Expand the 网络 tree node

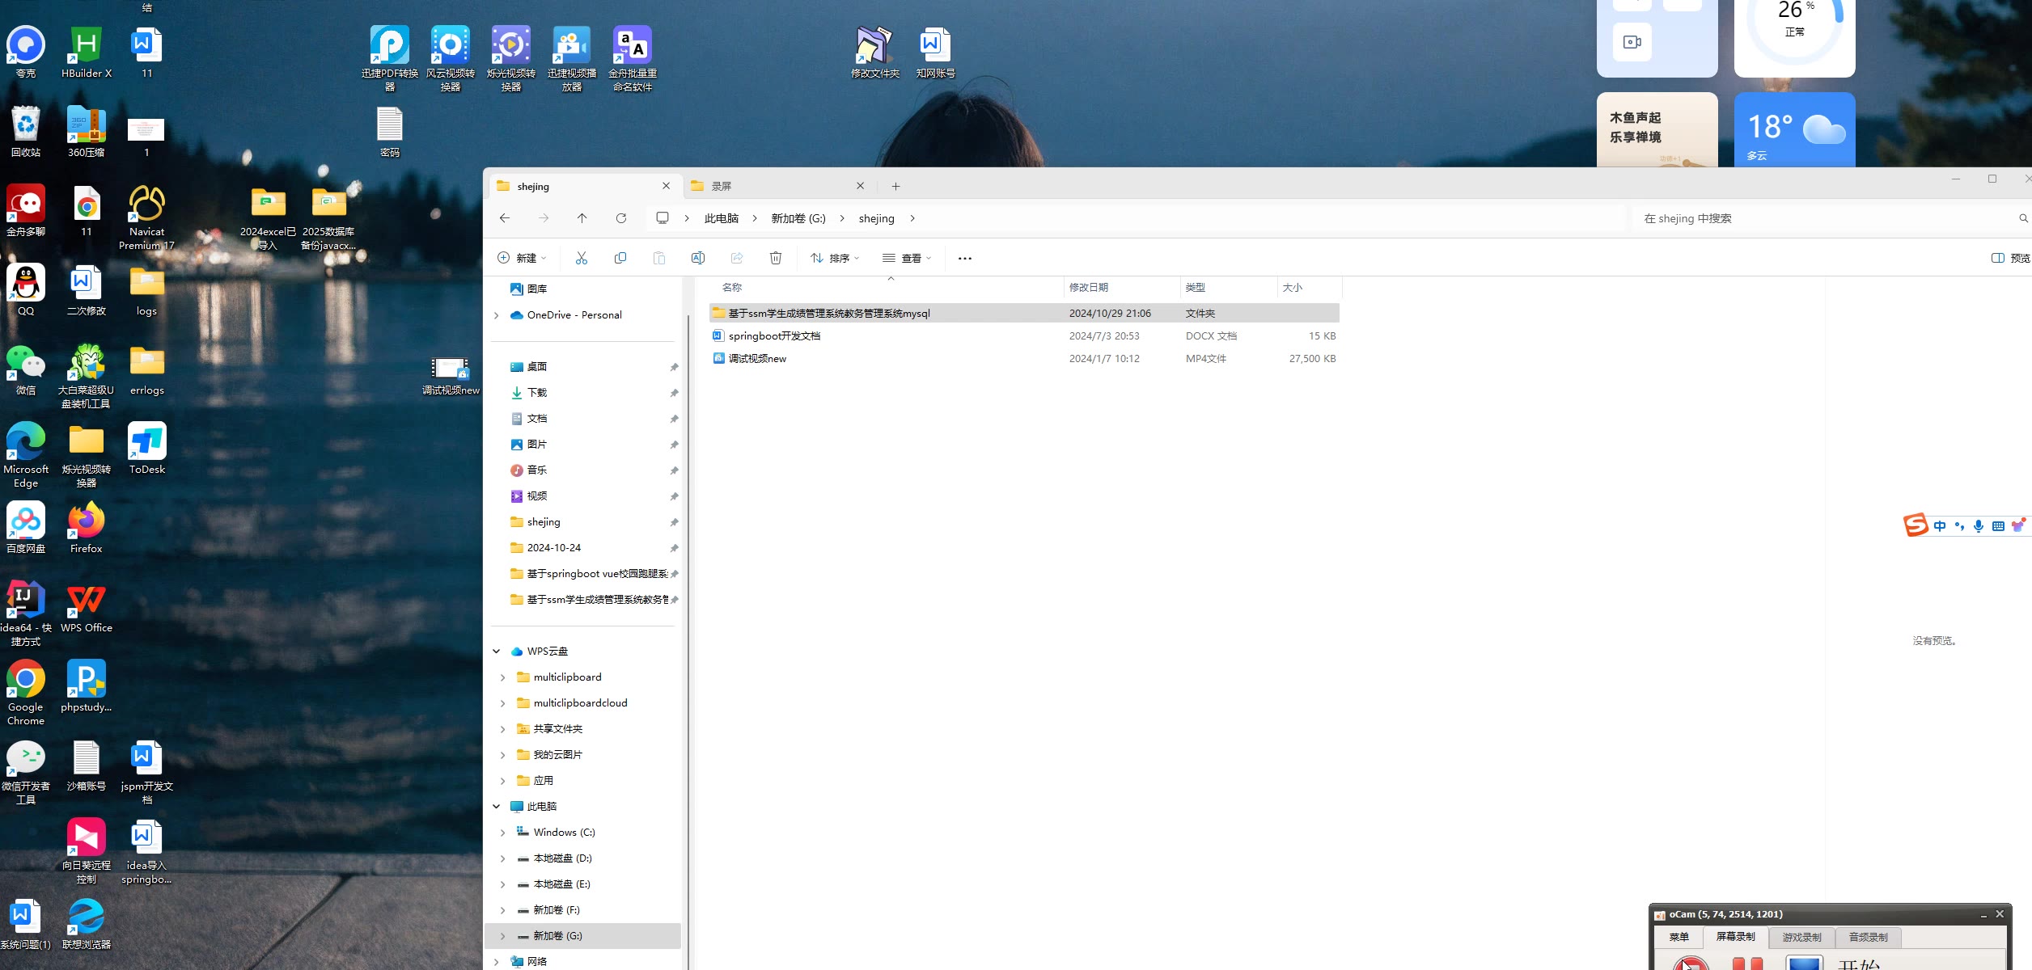pos(496,962)
